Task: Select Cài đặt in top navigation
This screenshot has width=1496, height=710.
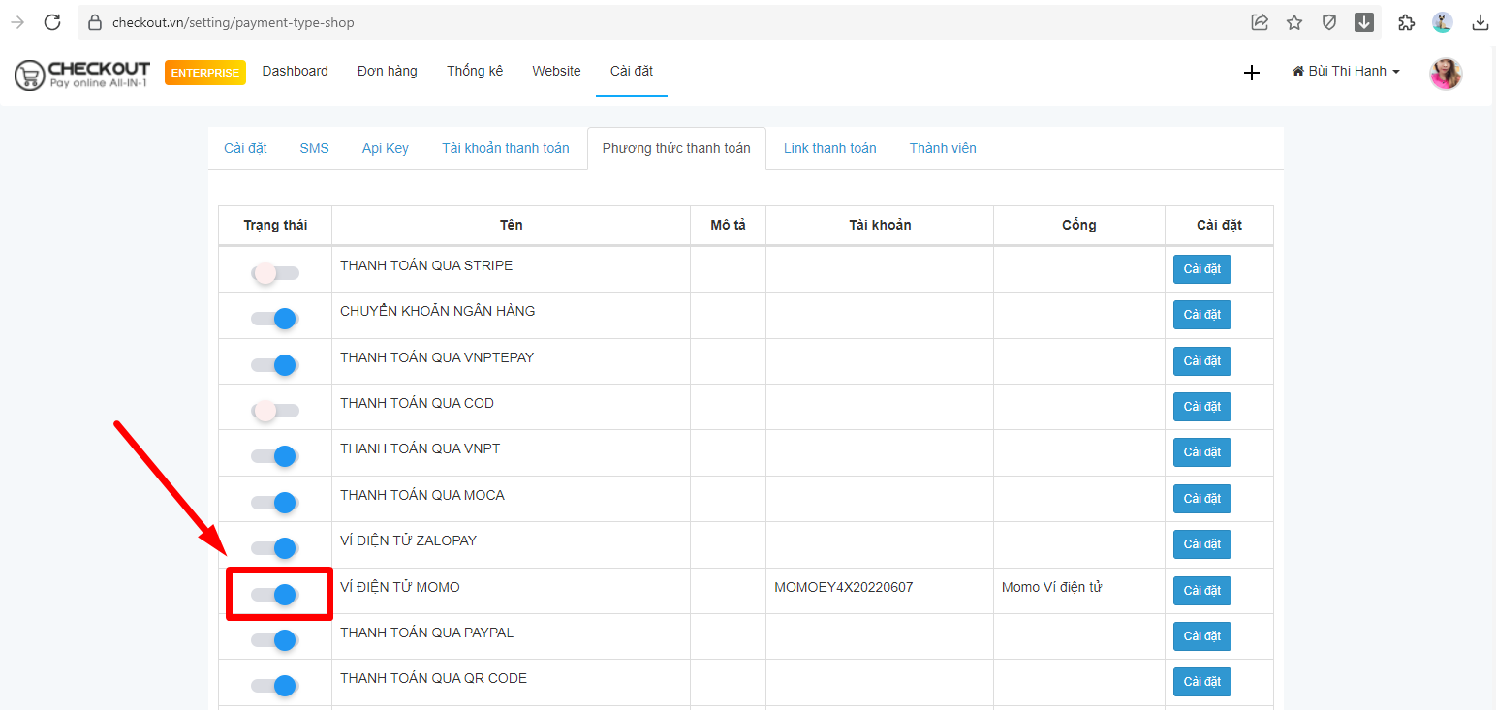Action: [x=632, y=71]
